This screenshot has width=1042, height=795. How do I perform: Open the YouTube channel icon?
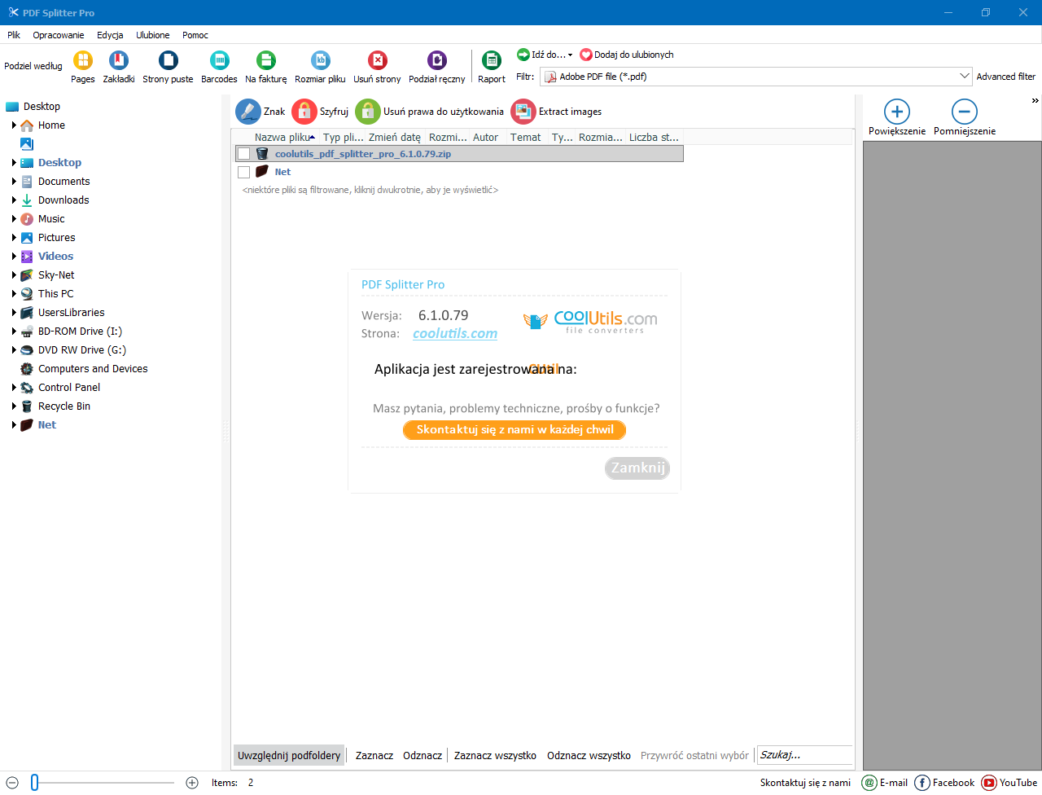tap(989, 783)
